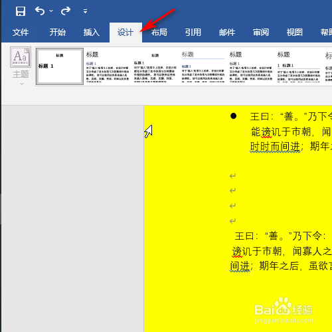Click the Redo arrow icon
332x332 pixels.
coord(66,11)
